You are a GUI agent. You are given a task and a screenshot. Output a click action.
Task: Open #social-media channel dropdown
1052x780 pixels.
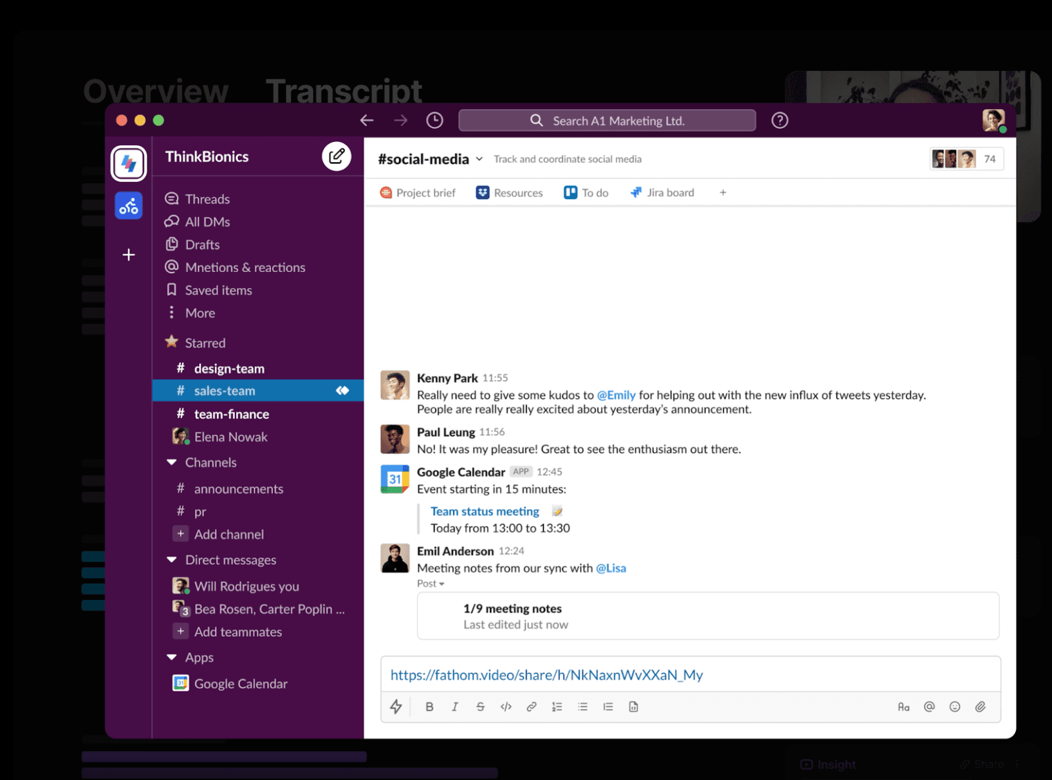tap(479, 159)
